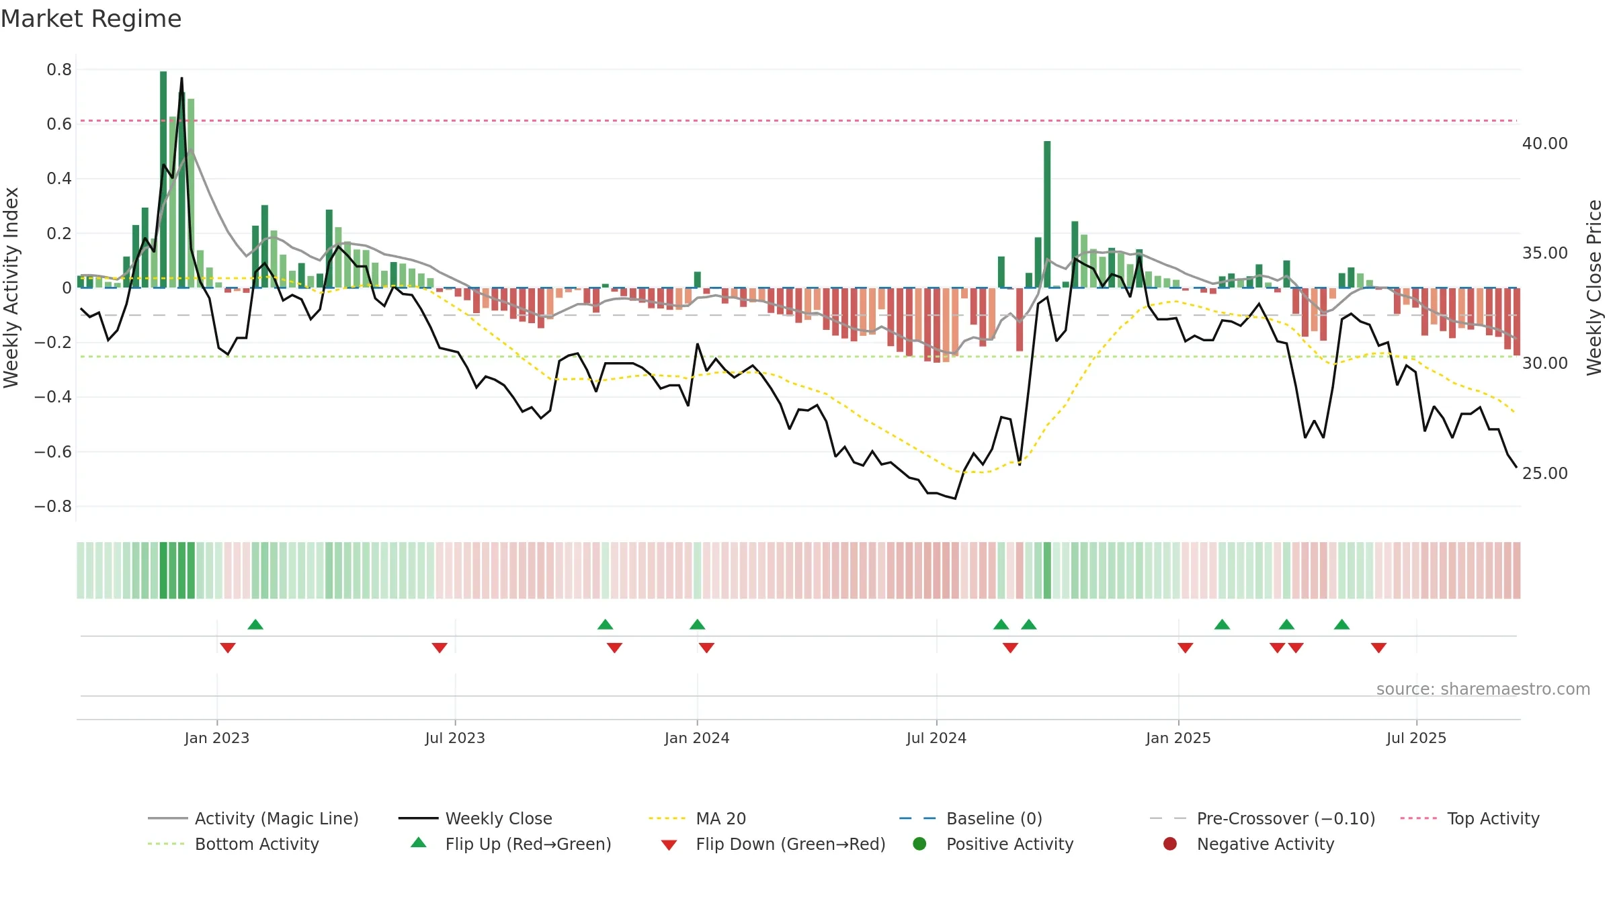Click the −0.2 activity axis tick
This screenshot has width=1613, height=907.
(x=53, y=342)
